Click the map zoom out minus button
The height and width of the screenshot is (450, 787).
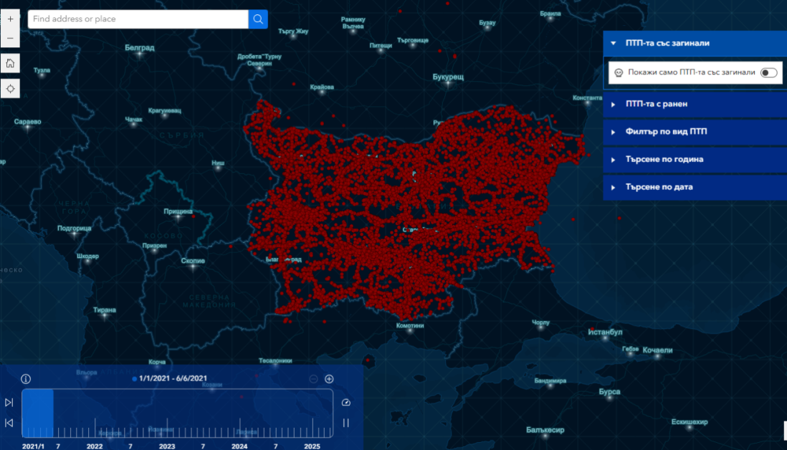pos(10,38)
